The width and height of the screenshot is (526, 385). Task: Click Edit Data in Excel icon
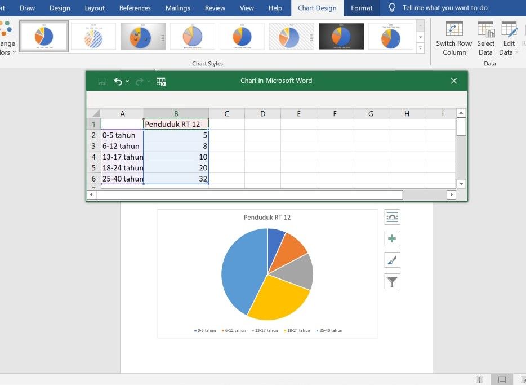(x=161, y=81)
